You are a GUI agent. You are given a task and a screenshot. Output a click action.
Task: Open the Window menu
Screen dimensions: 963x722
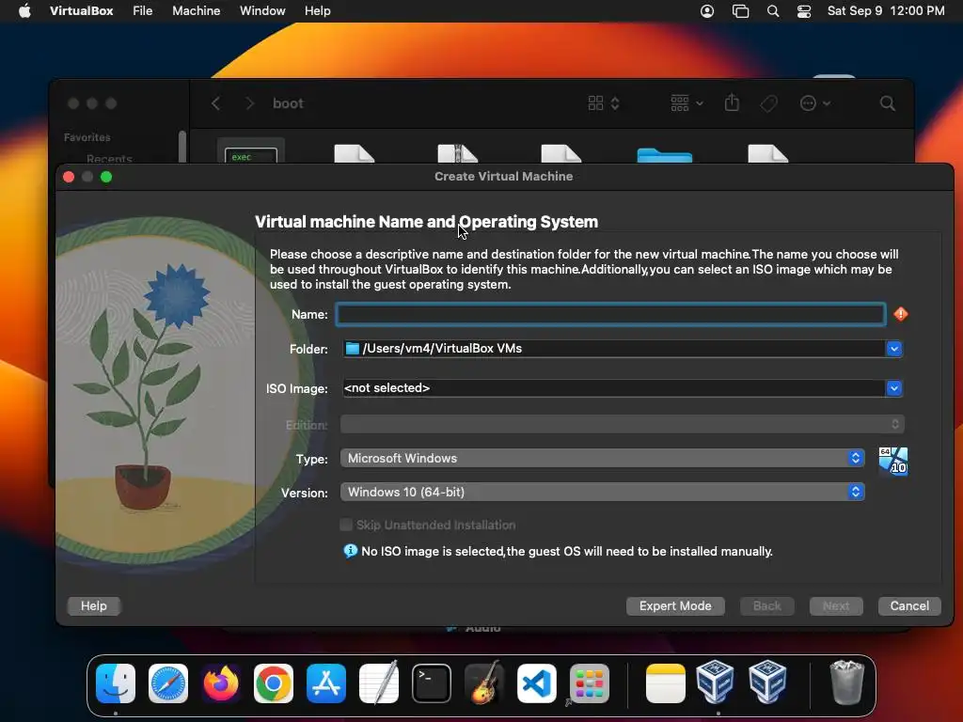262,11
